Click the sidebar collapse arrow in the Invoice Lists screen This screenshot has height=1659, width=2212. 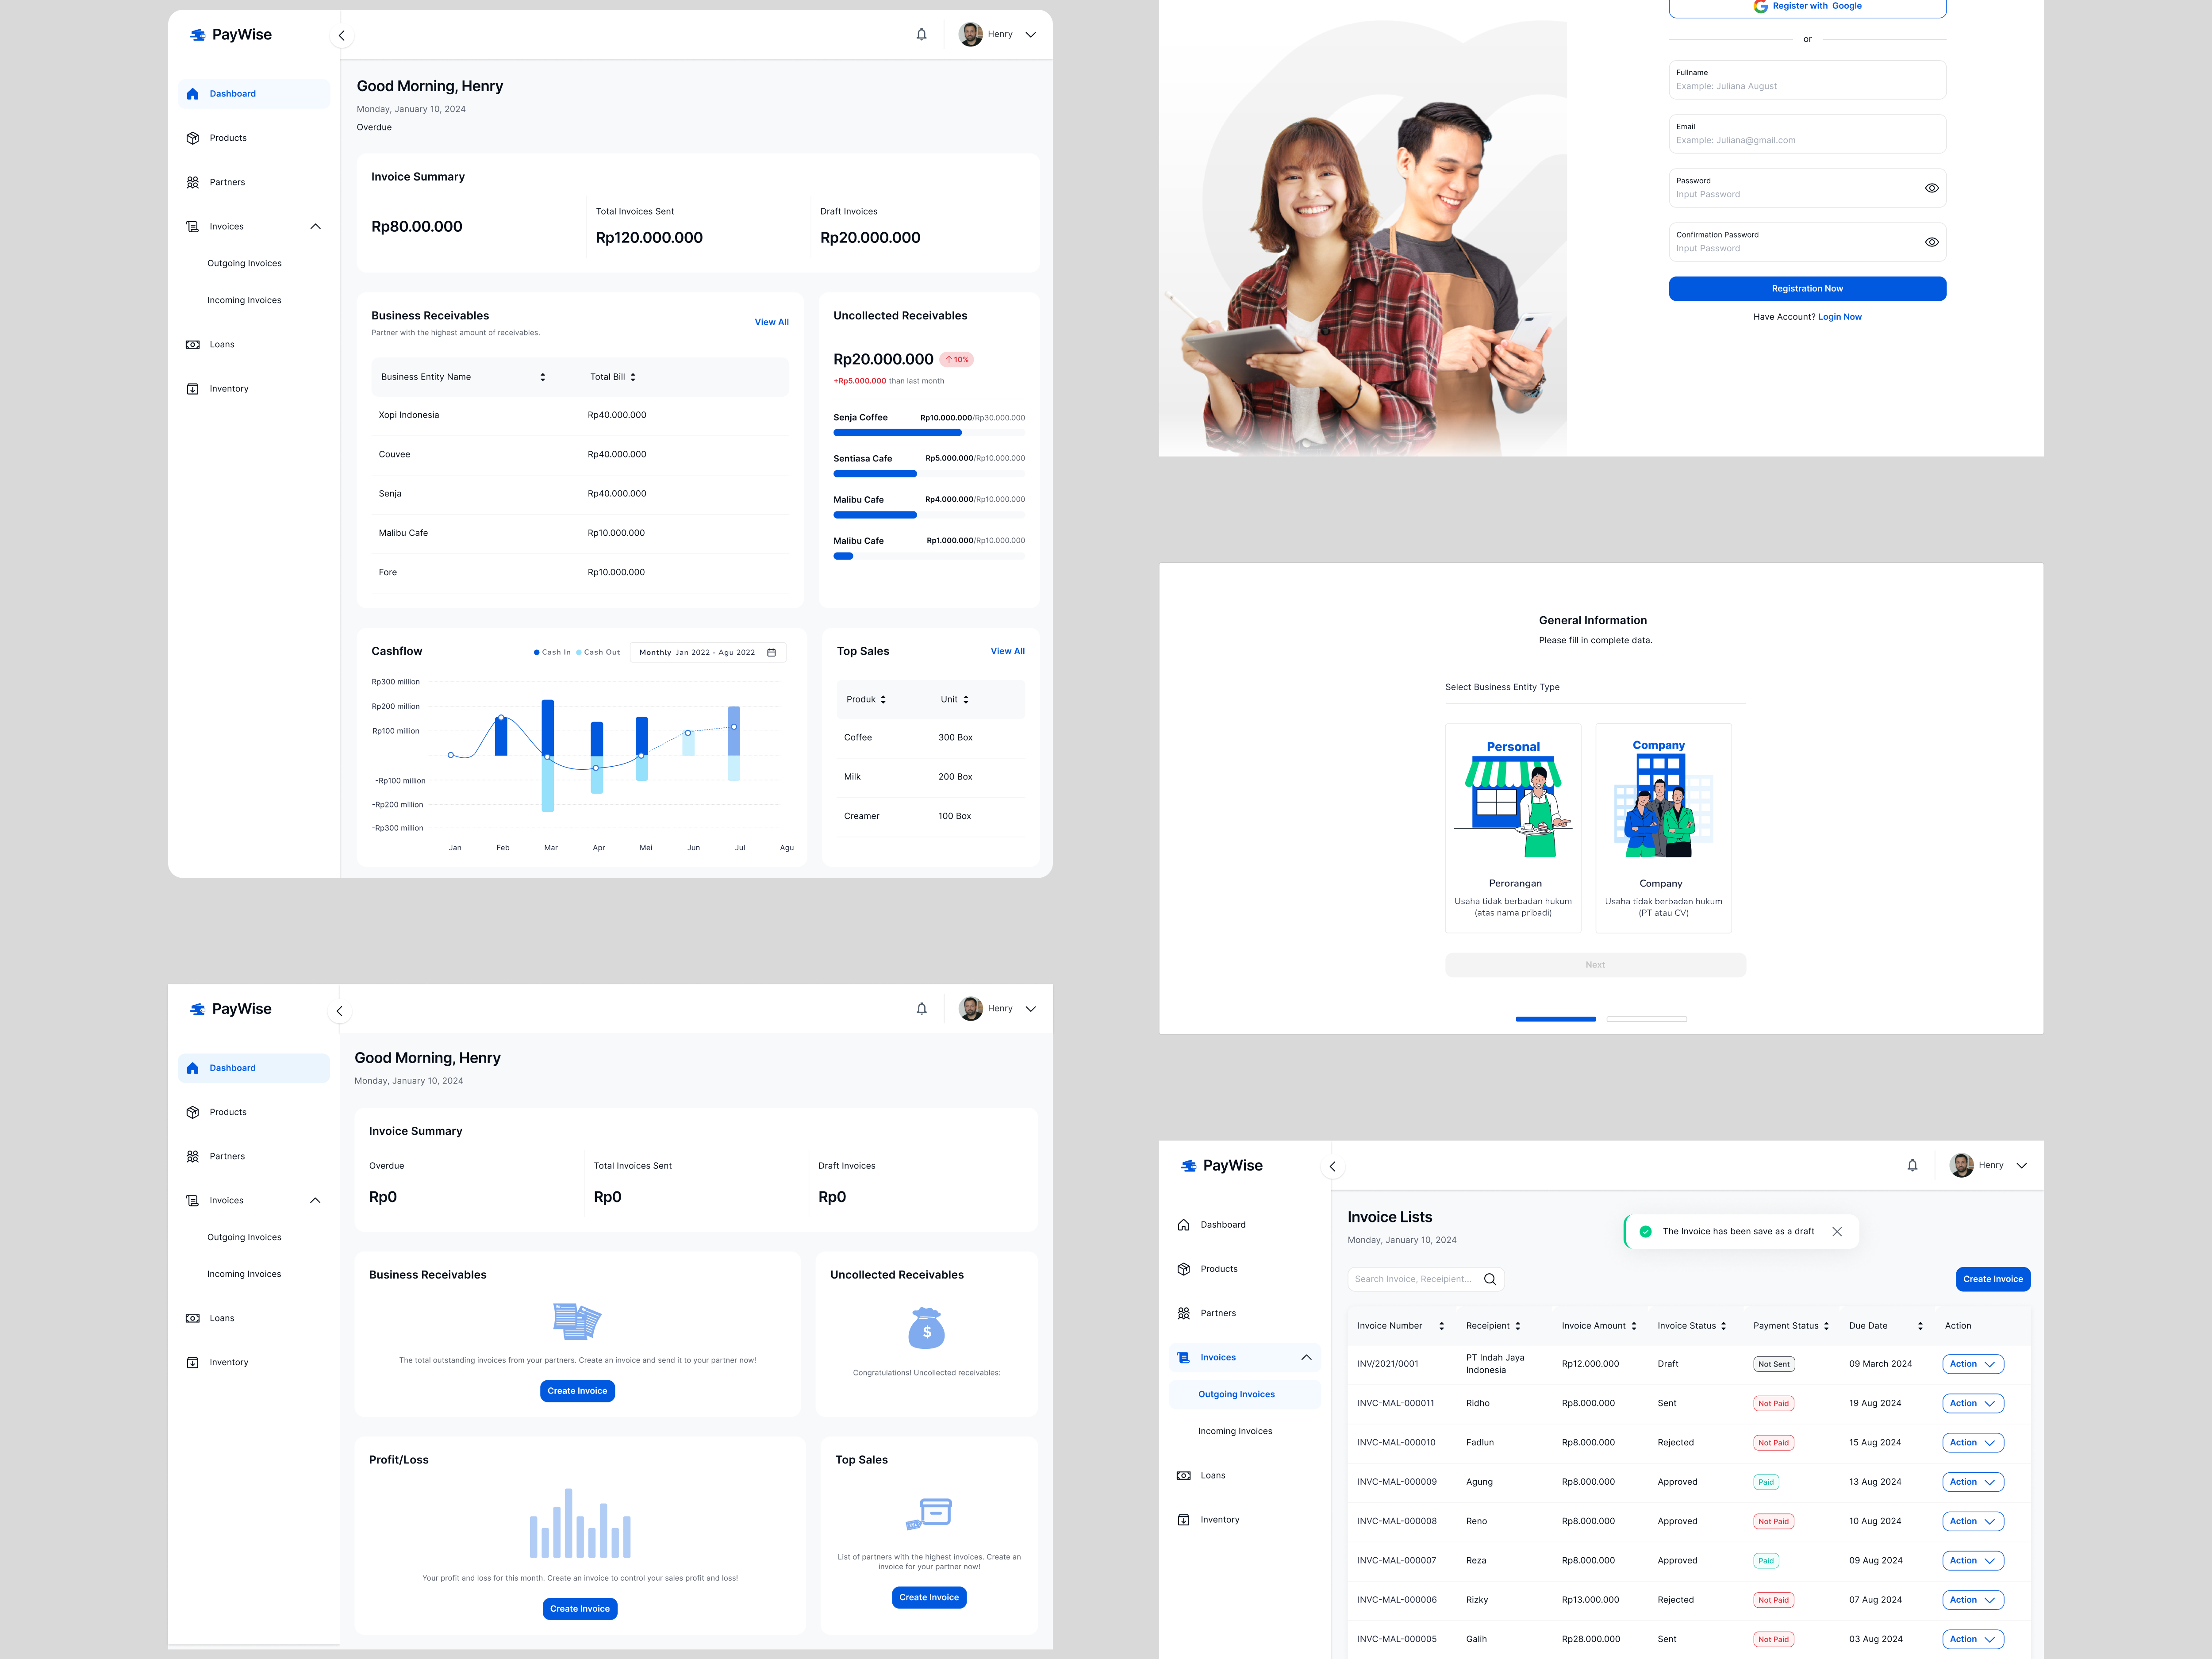point(1332,1166)
